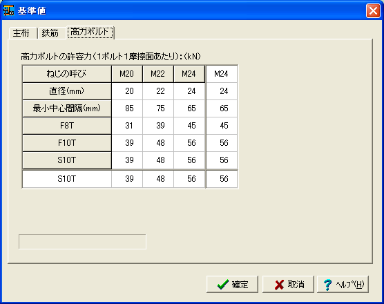
Task: Select the F8T value cell for M20
Action: tap(127, 126)
